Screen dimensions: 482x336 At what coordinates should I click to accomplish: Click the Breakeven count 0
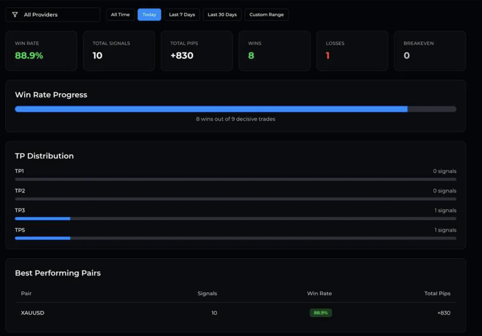tap(406, 56)
